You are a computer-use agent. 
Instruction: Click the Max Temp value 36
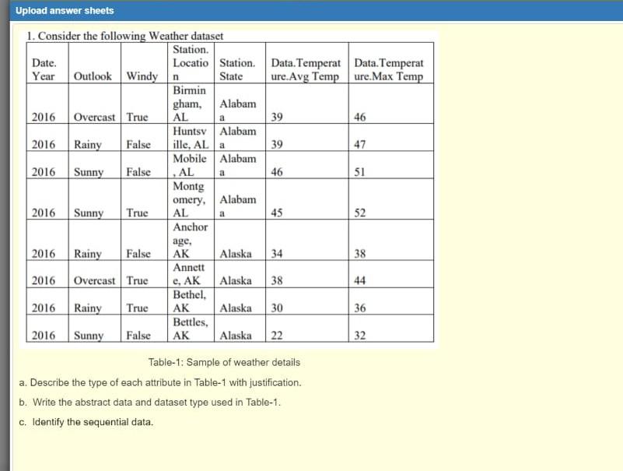pyautogui.click(x=359, y=308)
